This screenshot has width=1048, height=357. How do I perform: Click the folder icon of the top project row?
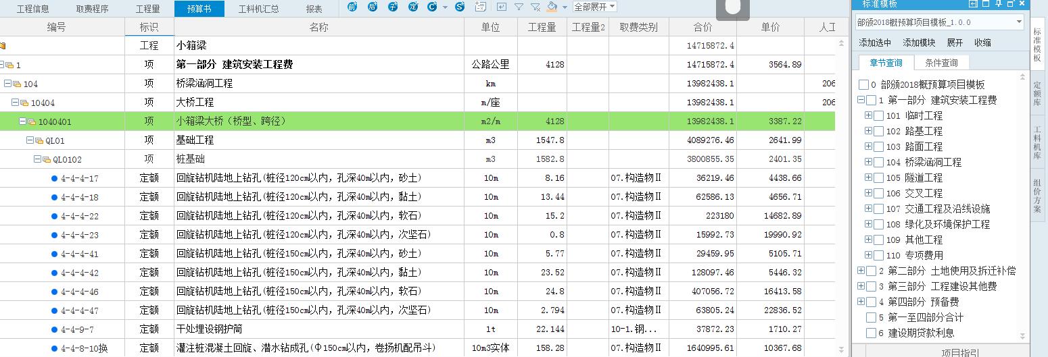pos(3,46)
